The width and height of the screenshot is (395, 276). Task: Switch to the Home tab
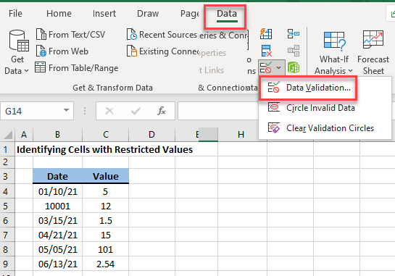(59, 13)
